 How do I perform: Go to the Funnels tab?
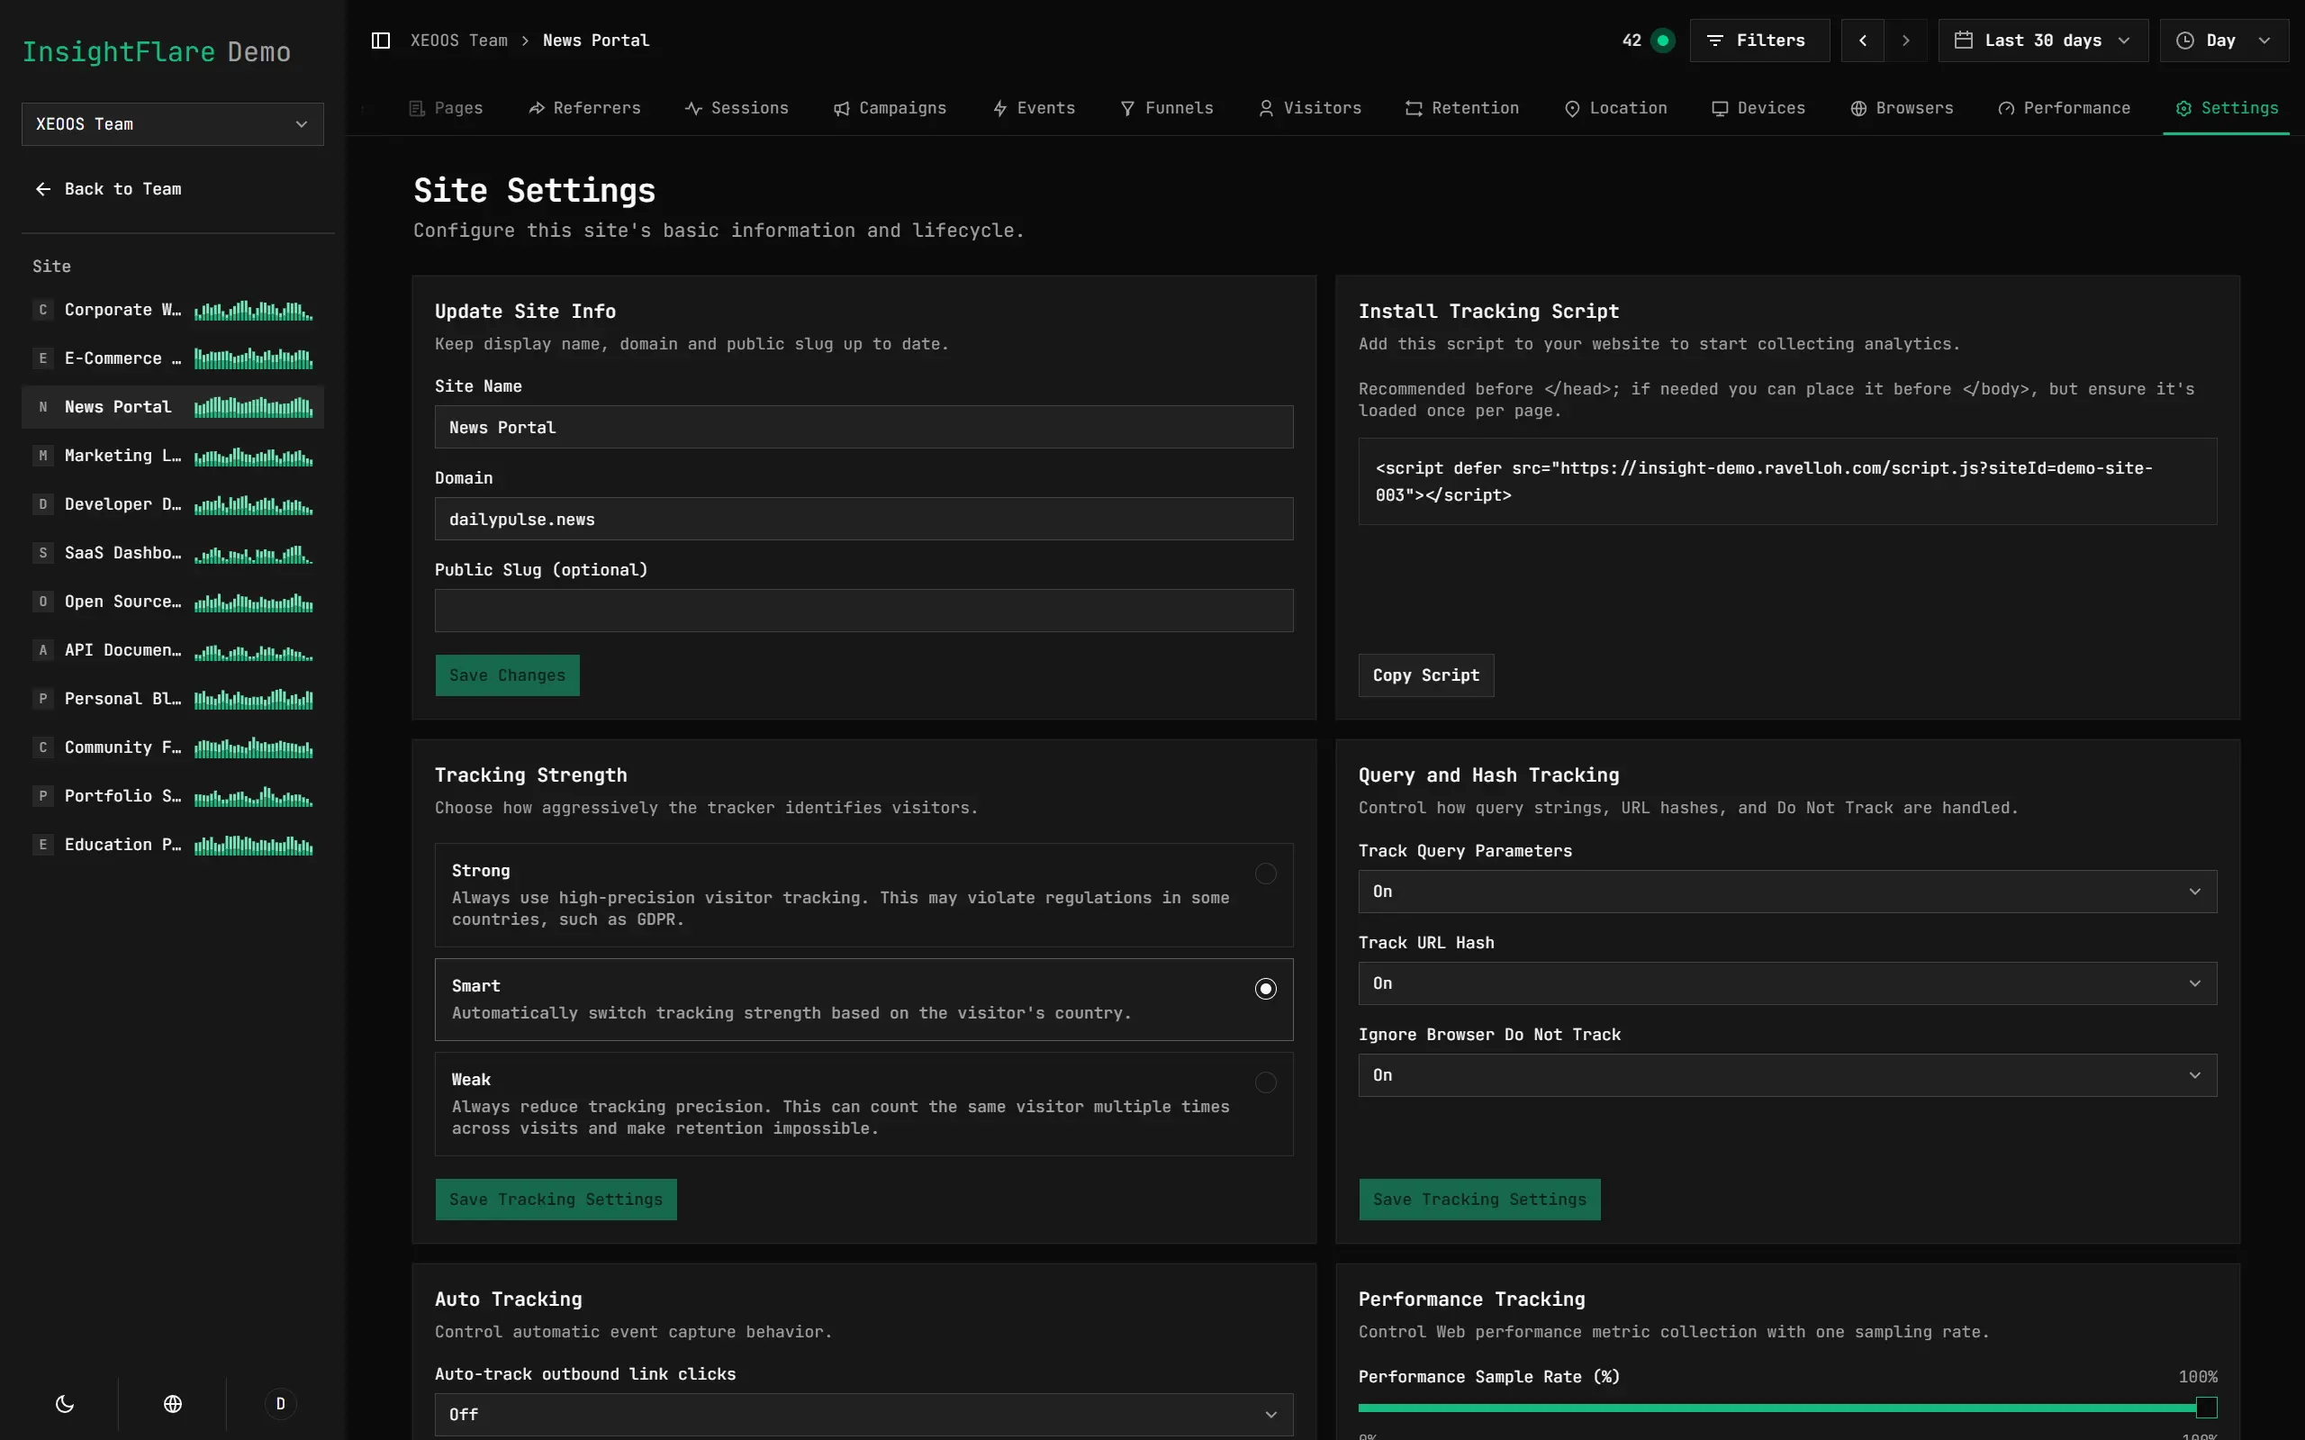(1167, 109)
